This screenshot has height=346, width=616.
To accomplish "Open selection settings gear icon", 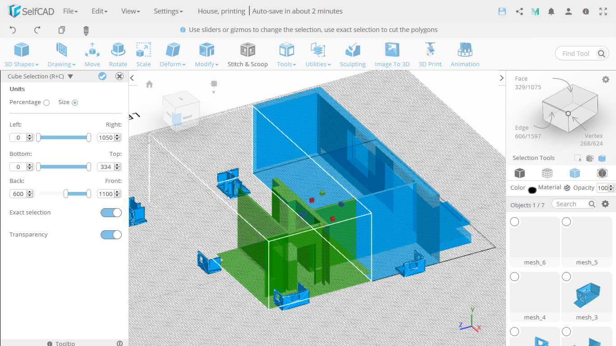I will (x=606, y=79).
